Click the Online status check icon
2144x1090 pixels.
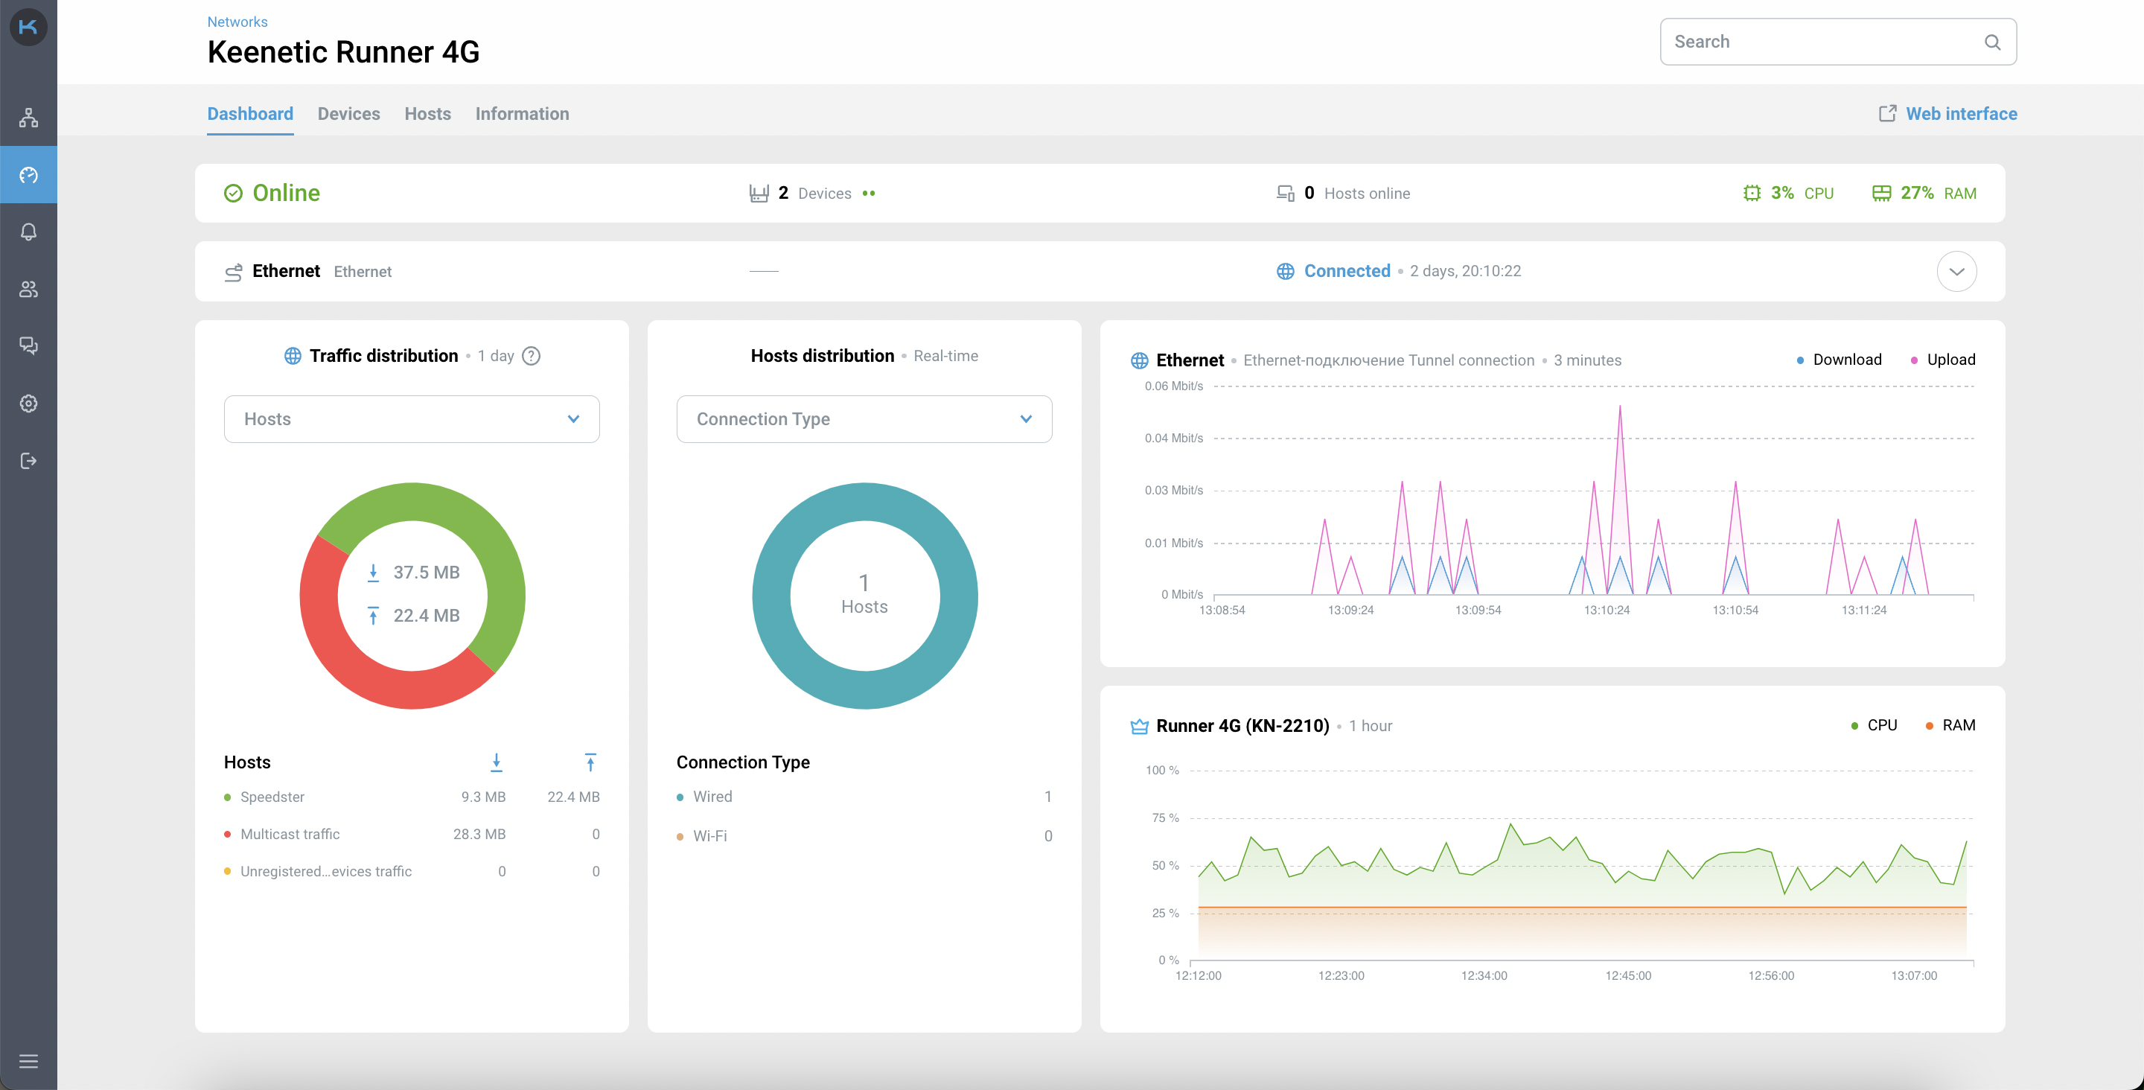pyautogui.click(x=233, y=193)
